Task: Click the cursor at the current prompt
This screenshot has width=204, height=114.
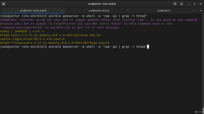Action: [x=148, y=47]
